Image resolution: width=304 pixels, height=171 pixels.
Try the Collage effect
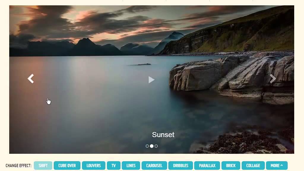tap(253, 166)
